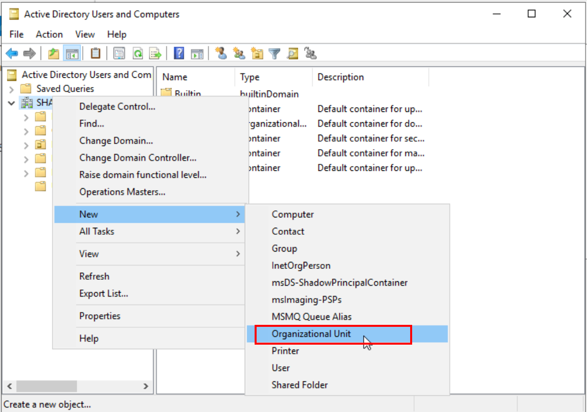Choose Delegate Control from the context menu
Image resolution: width=587 pixels, height=412 pixels.
click(117, 106)
